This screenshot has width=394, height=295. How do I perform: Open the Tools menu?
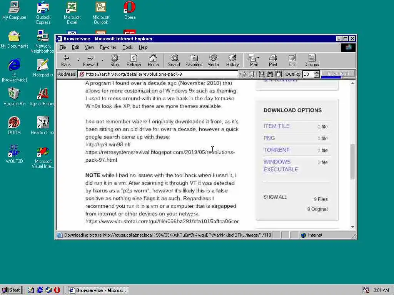tap(128, 47)
